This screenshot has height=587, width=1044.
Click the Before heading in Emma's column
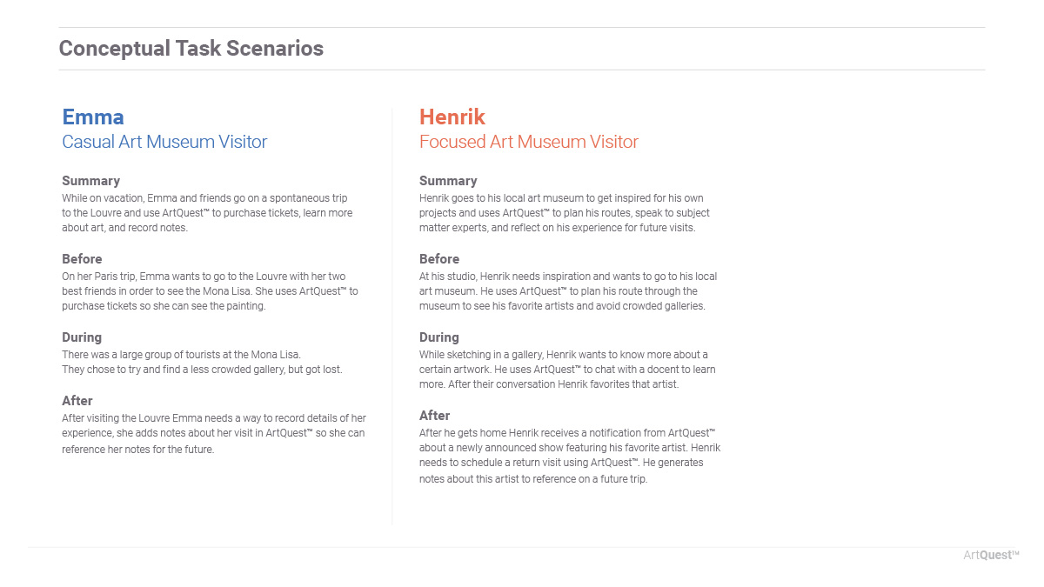(x=82, y=259)
